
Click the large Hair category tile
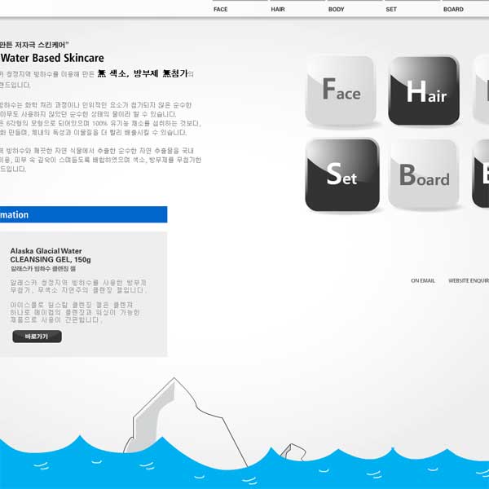pos(424,90)
